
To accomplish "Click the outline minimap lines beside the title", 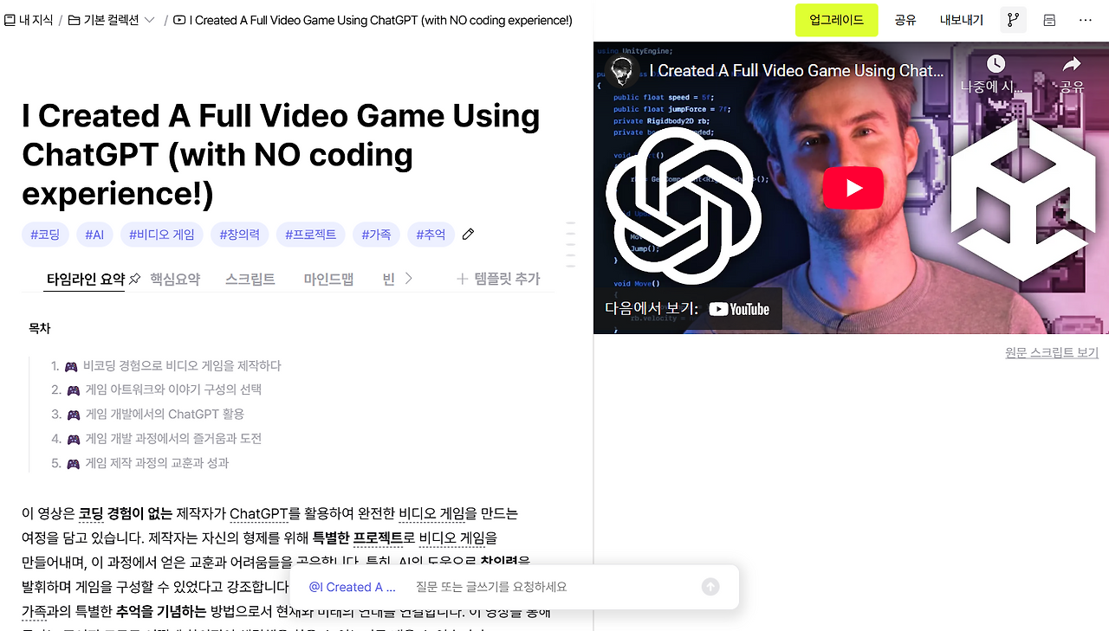I will pos(571,244).
